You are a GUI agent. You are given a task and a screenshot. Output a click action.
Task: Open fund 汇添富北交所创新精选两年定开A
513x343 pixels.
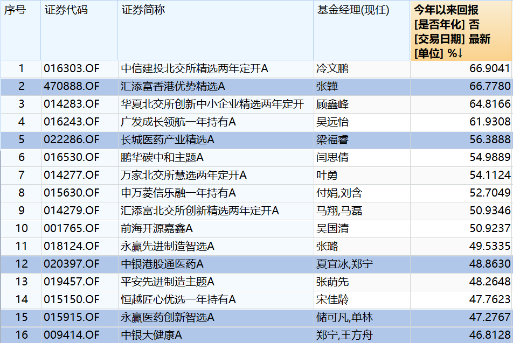(200, 211)
